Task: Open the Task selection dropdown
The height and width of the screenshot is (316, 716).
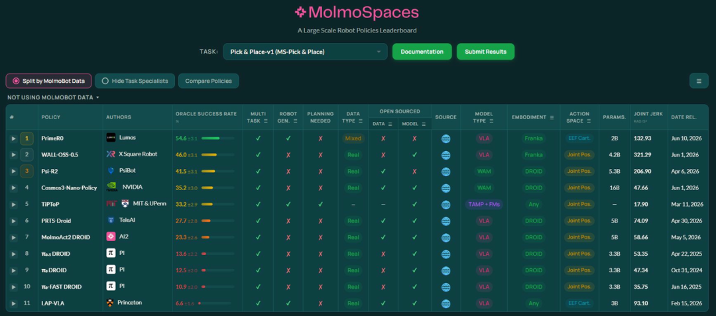Action: click(x=305, y=52)
